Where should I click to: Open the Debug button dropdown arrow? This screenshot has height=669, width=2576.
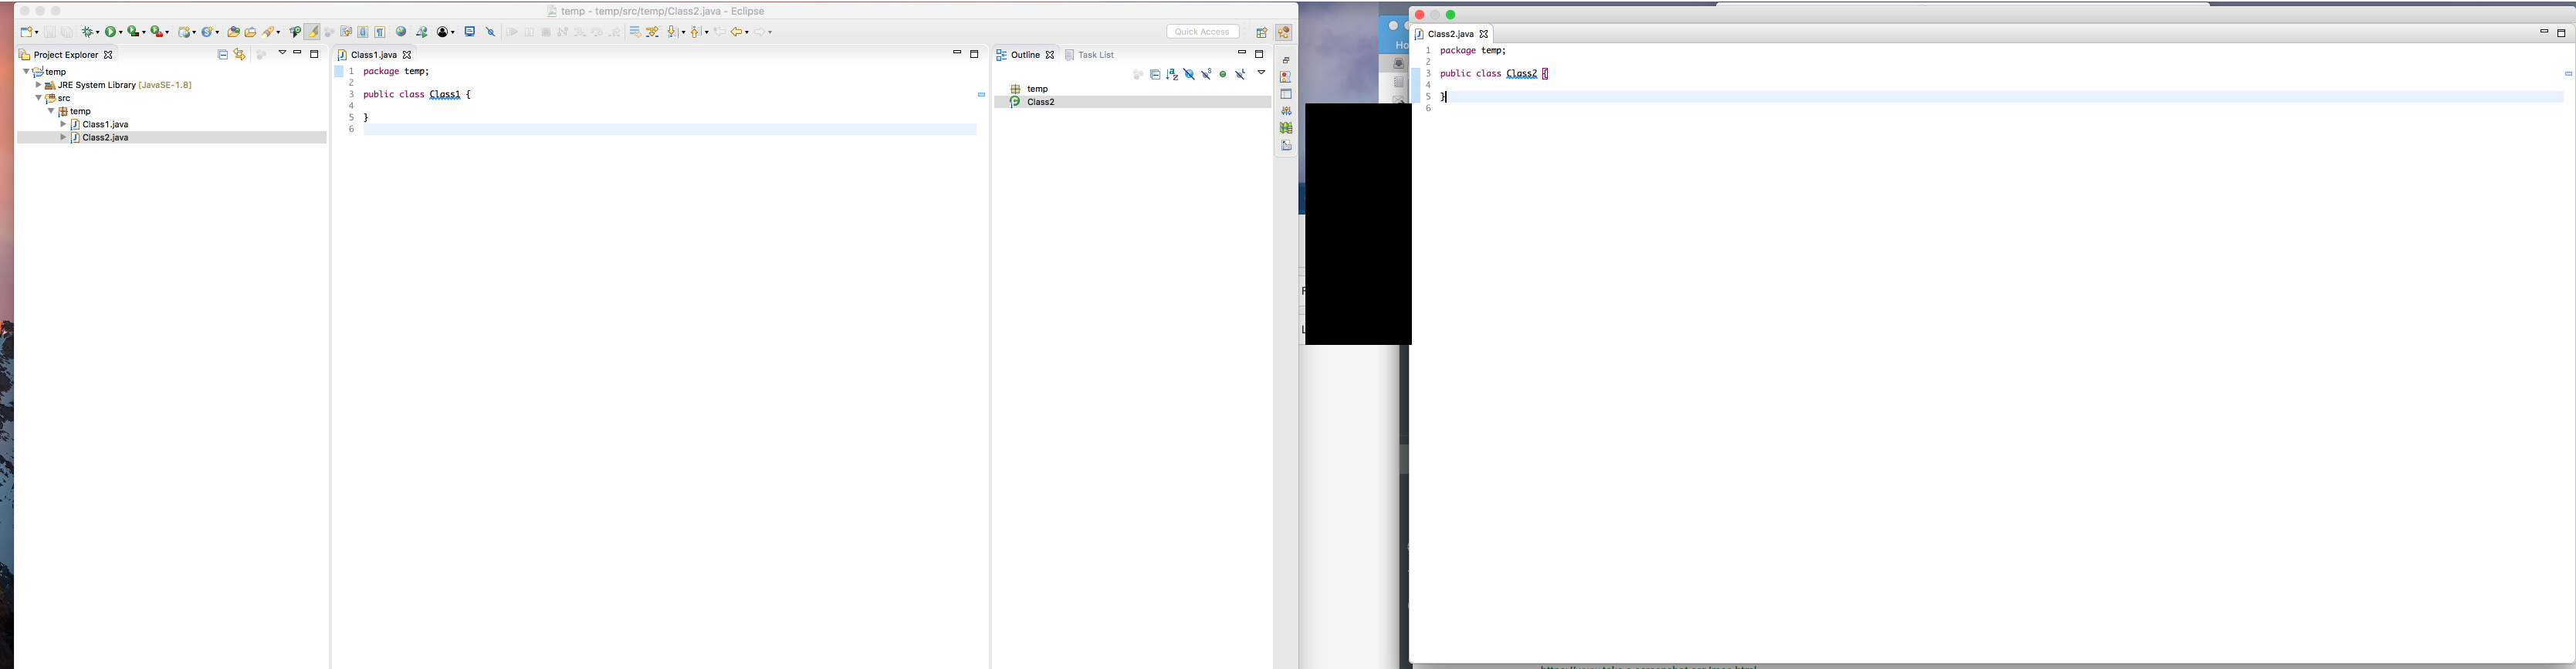[x=98, y=33]
